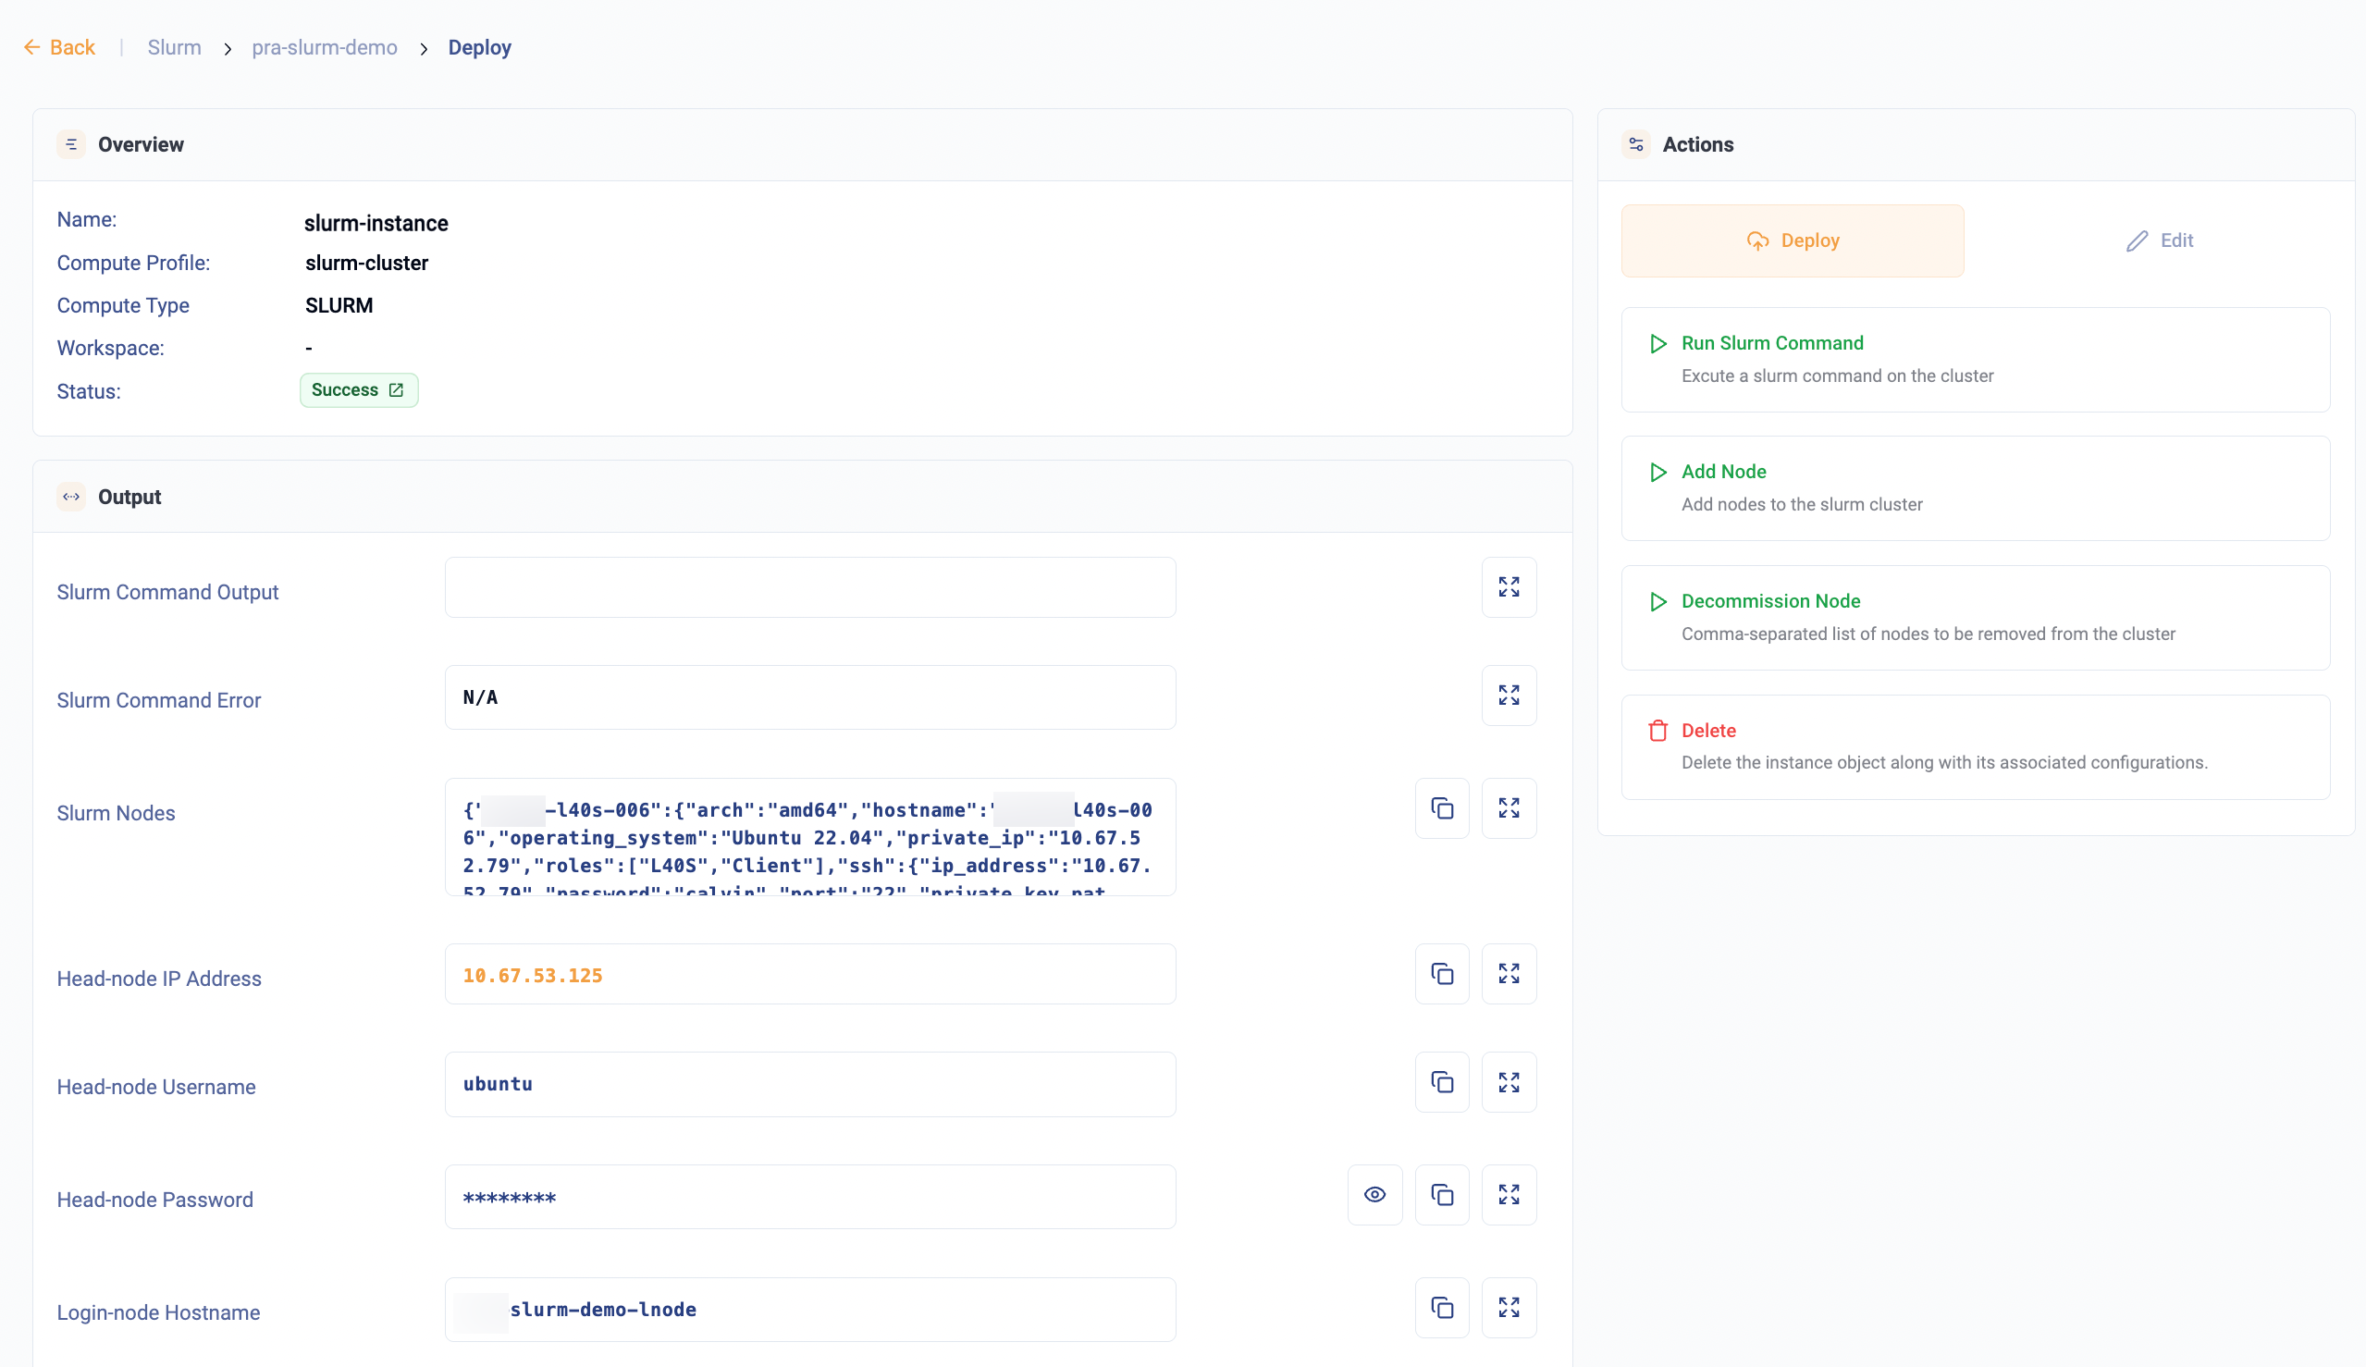This screenshot has width=2366, height=1367.
Task: Expand the Head-node IP Address field
Action: click(x=1508, y=974)
